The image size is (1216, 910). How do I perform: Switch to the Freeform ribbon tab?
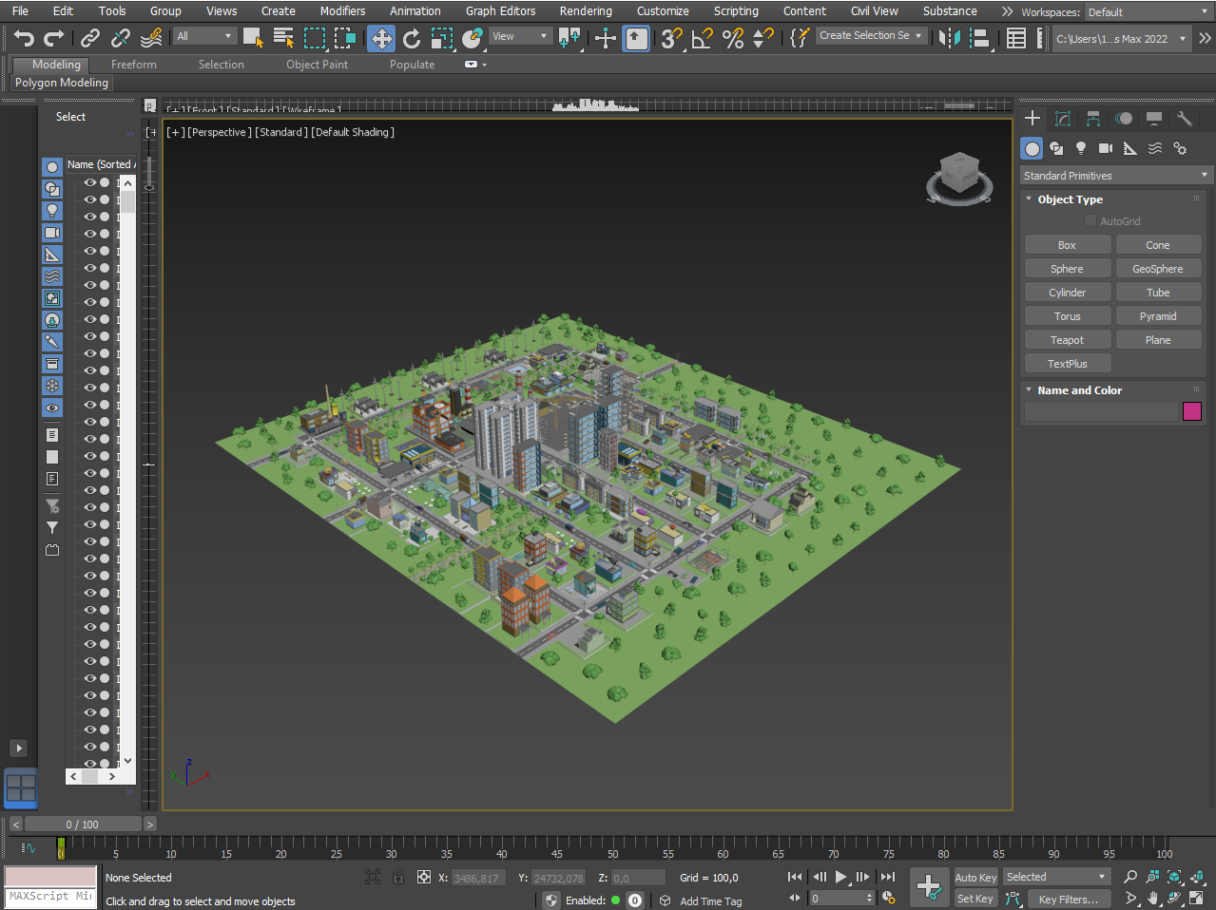tap(134, 65)
